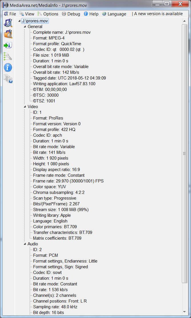The height and width of the screenshot is (318, 191).
Task: Open the Help menu
Action: point(91,14)
